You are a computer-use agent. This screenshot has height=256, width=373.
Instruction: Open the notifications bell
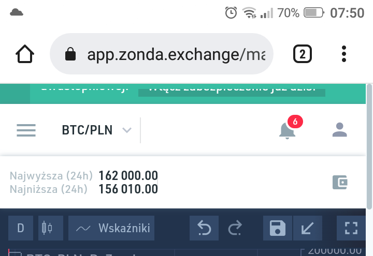pyautogui.click(x=288, y=130)
